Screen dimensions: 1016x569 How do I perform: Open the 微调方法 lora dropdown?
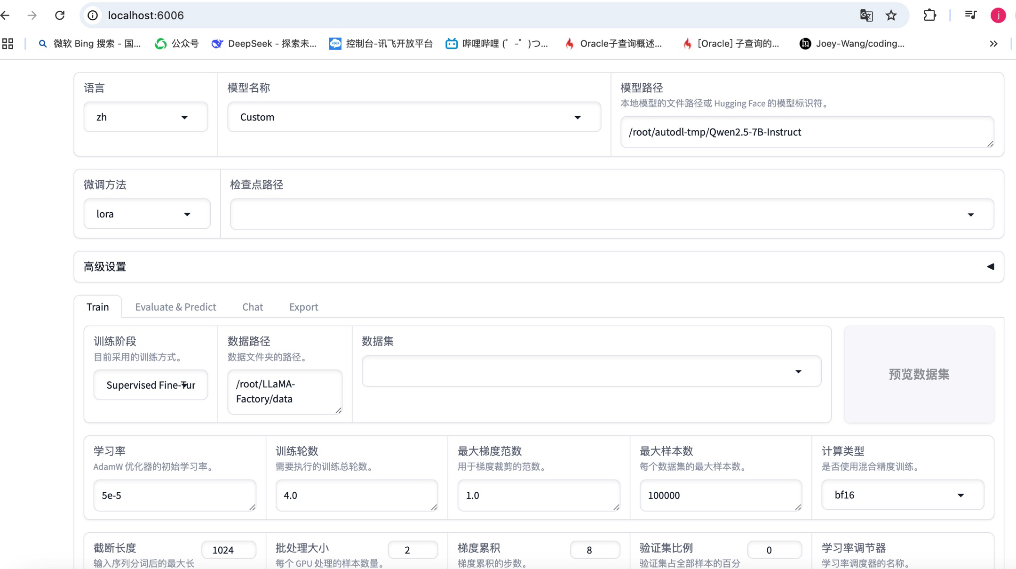[147, 214]
